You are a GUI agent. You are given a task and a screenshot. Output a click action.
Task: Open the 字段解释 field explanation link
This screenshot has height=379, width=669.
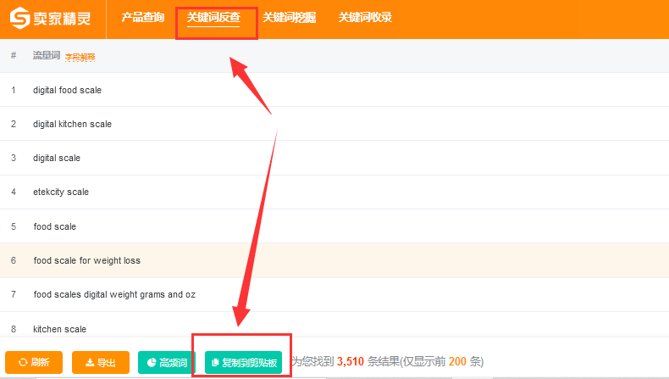point(80,57)
